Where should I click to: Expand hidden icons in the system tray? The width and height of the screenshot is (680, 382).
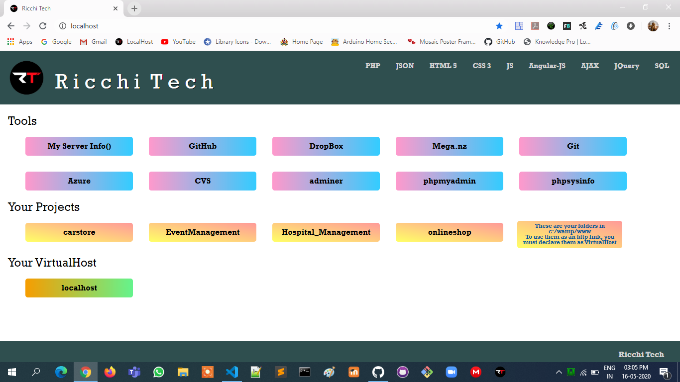pos(559,372)
